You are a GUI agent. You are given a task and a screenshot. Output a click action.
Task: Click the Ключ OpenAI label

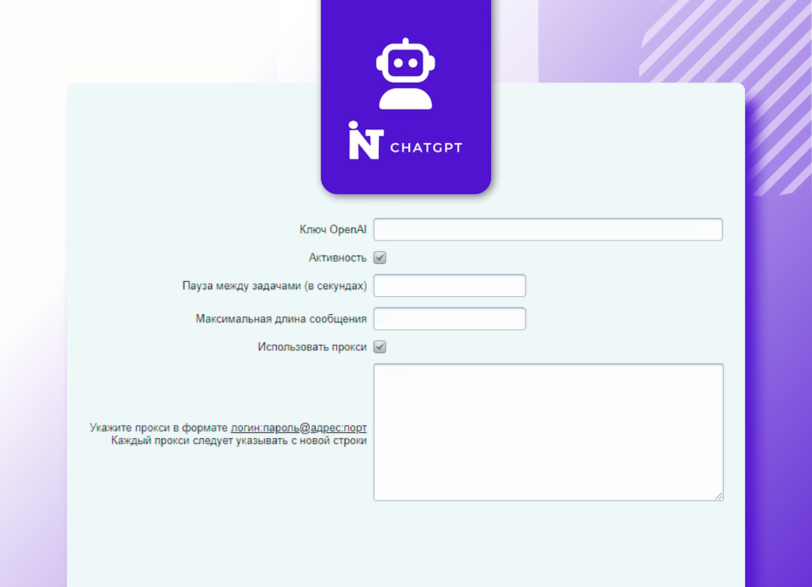pos(333,229)
